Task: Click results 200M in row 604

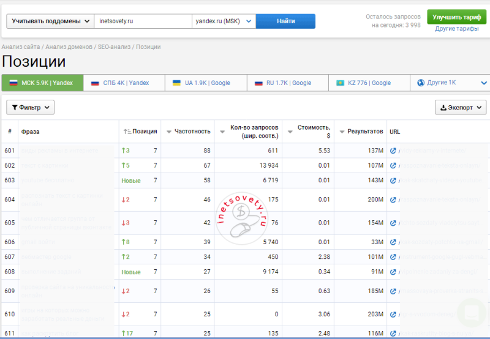Action: point(375,199)
